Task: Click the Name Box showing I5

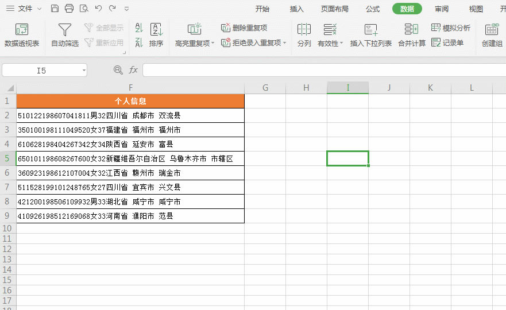Action: [41, 70]
